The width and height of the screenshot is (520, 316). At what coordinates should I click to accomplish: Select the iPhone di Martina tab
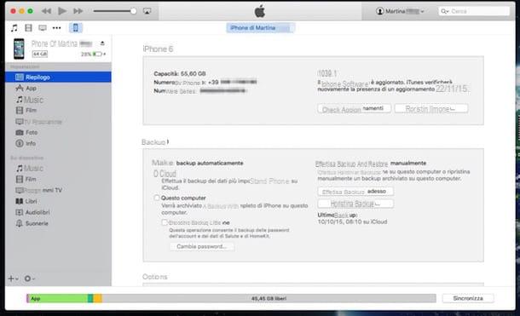[x=260, y=28]
